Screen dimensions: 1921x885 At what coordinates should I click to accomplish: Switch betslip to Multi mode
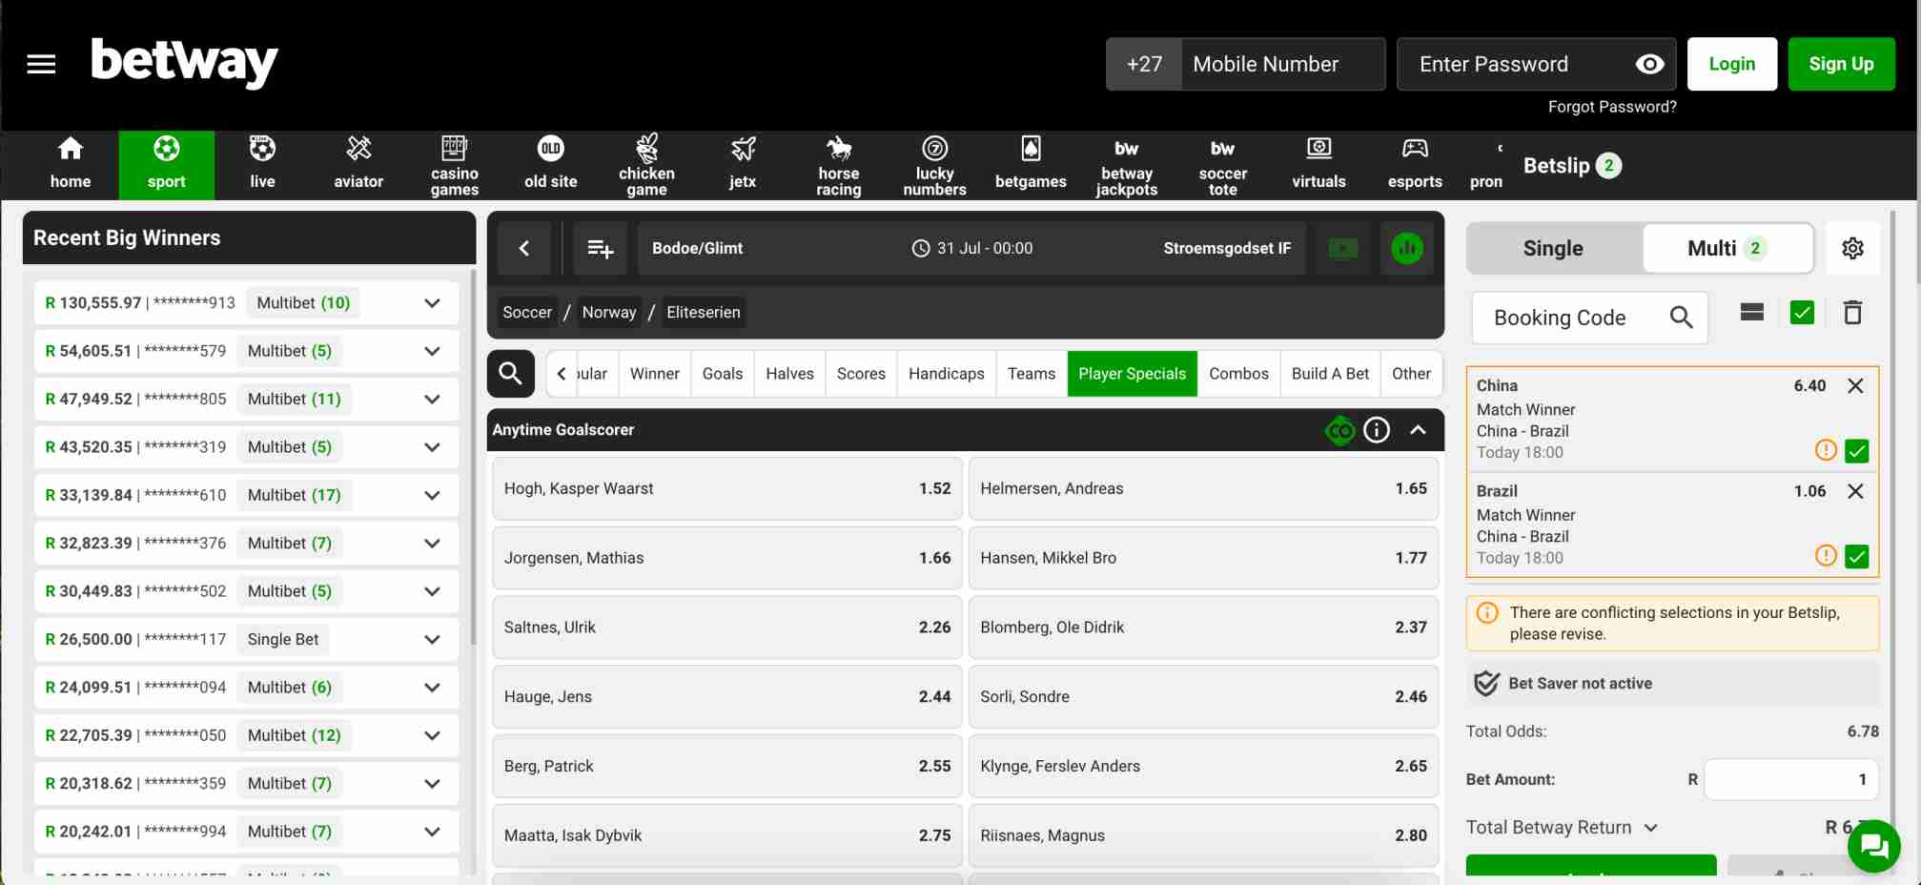click(x=1727, y=248)
